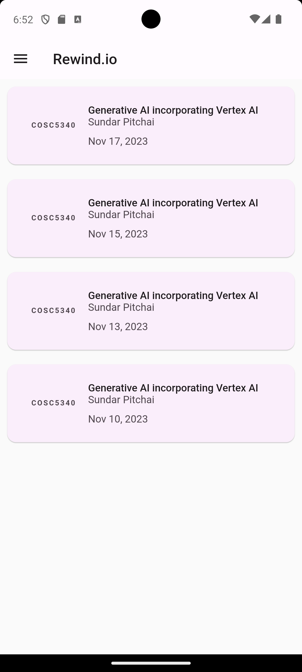
Task: Tap the Rewind.io app title
Action: [85, 59]
